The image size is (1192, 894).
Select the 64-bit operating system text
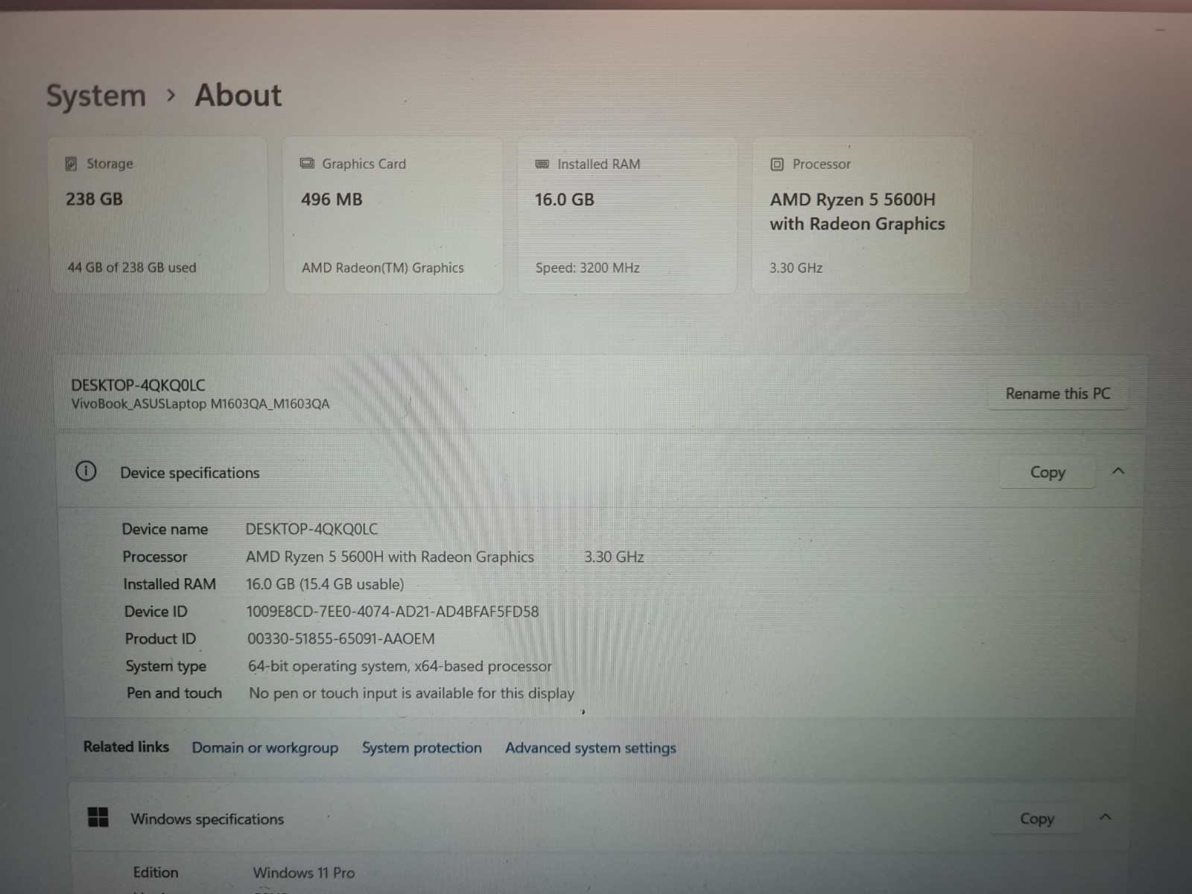400,666
